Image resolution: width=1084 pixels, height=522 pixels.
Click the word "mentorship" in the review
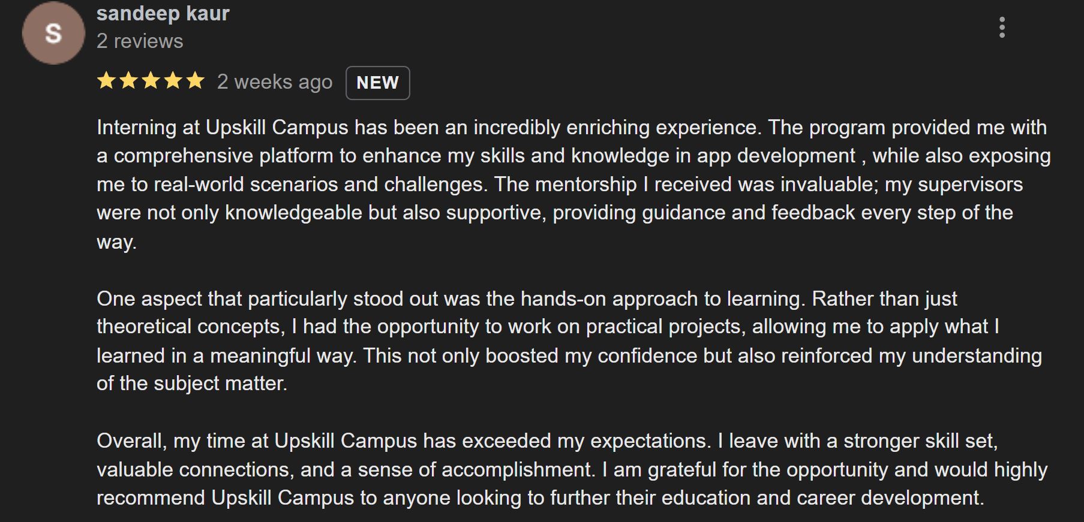click(x=585, y=185)
